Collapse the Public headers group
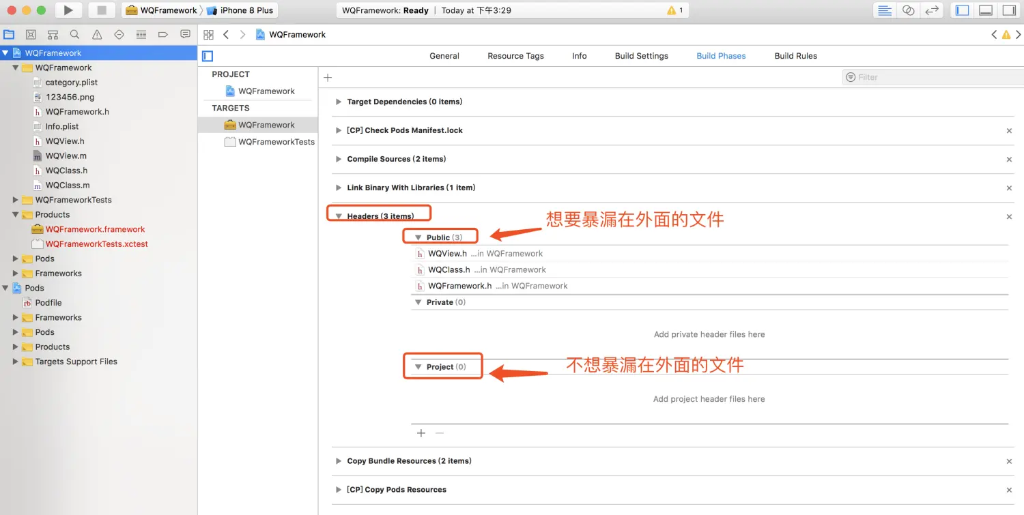This screenshot has height=515, width=1024. point(418,237)
